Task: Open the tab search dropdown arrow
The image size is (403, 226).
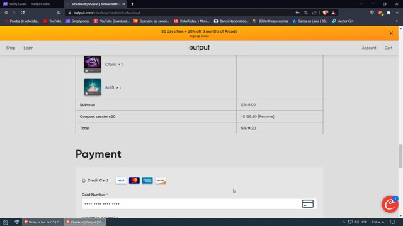Action: tap(361, 4)
